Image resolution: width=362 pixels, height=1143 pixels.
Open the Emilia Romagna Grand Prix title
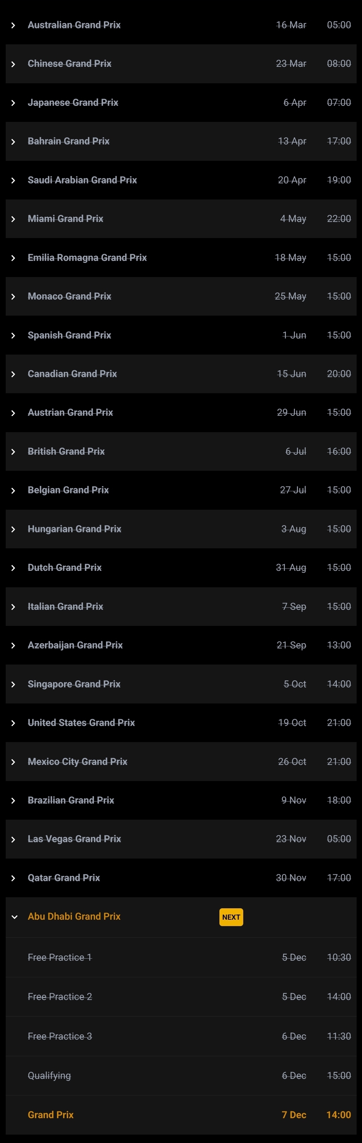(x=87, y=258)
